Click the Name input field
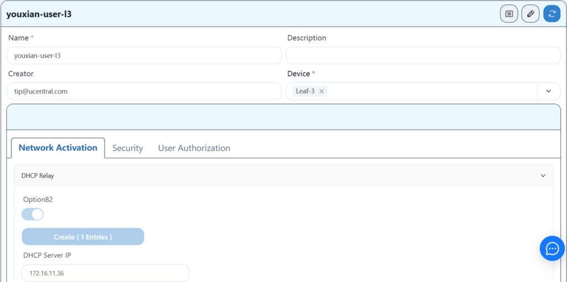The width and height of the screenshot is (567, 282). pyautogui.click(x=144, y=55)
